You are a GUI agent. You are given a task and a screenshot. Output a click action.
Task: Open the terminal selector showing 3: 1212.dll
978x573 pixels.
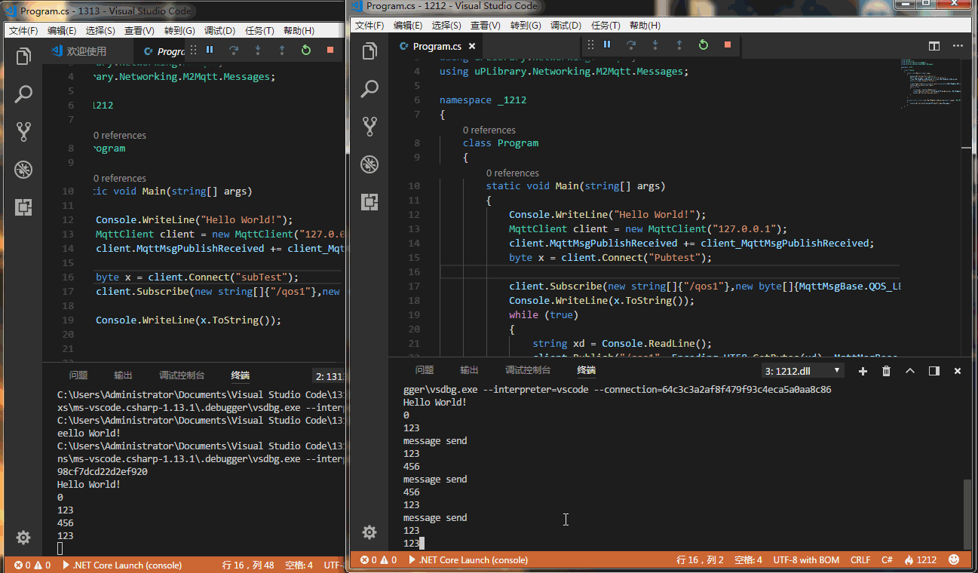click(x=802, y=370)
